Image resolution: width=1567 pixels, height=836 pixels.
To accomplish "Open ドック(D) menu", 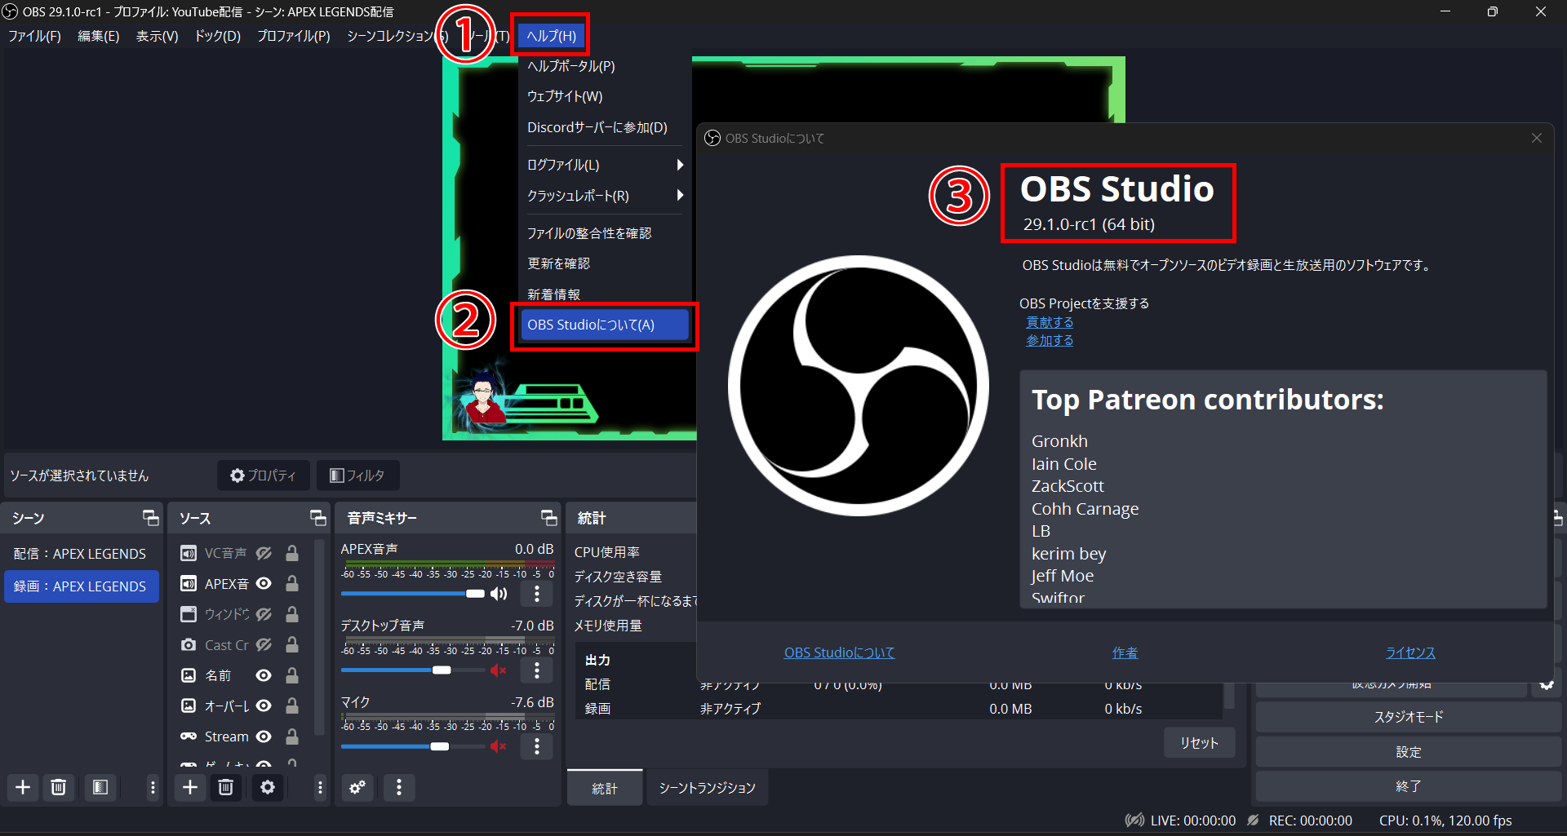I will 217,36.
